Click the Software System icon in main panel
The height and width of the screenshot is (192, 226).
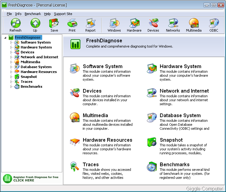pos(75,68)
